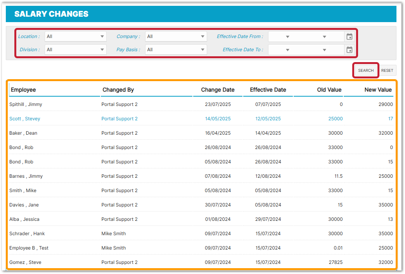The height and width of the screenshot is (274, 405).
Task: Click the Change Date column header
Action: pos(218,90)
